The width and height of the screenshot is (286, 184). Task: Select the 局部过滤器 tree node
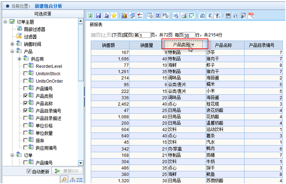34,29
